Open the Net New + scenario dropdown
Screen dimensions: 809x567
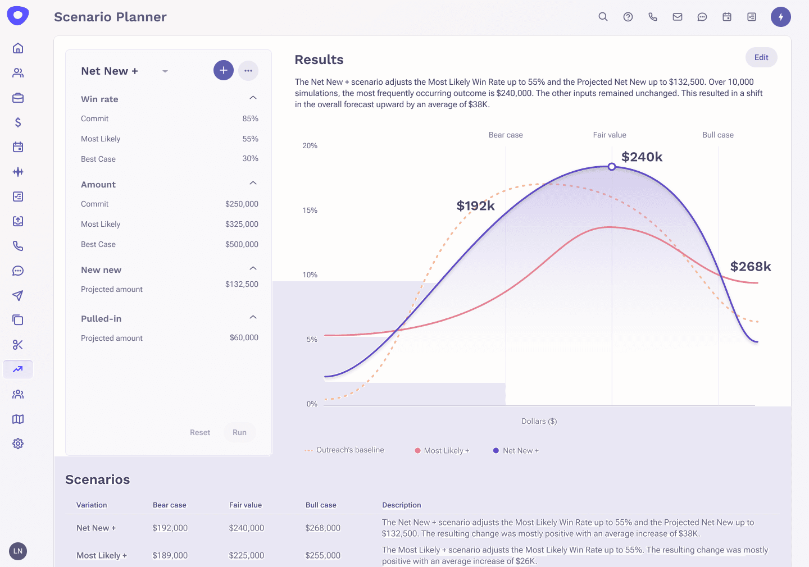point(165,71)
